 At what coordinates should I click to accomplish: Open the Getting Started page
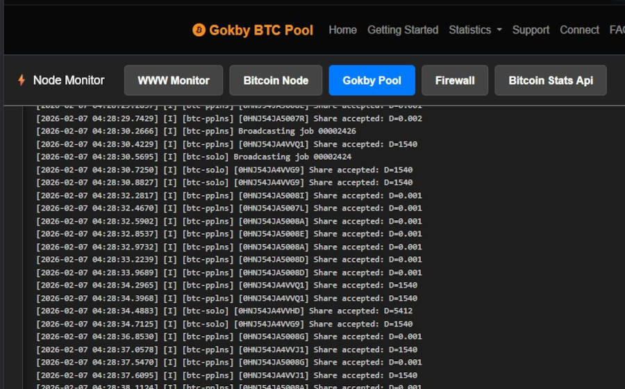tap(403, 30)
